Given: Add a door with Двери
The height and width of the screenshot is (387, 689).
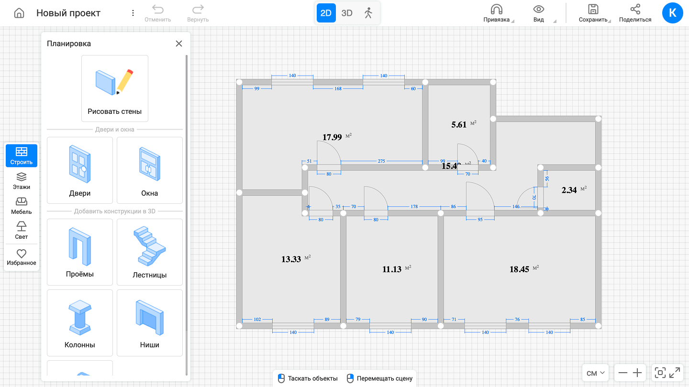Looking at the screenshot, I should (80, 170).
